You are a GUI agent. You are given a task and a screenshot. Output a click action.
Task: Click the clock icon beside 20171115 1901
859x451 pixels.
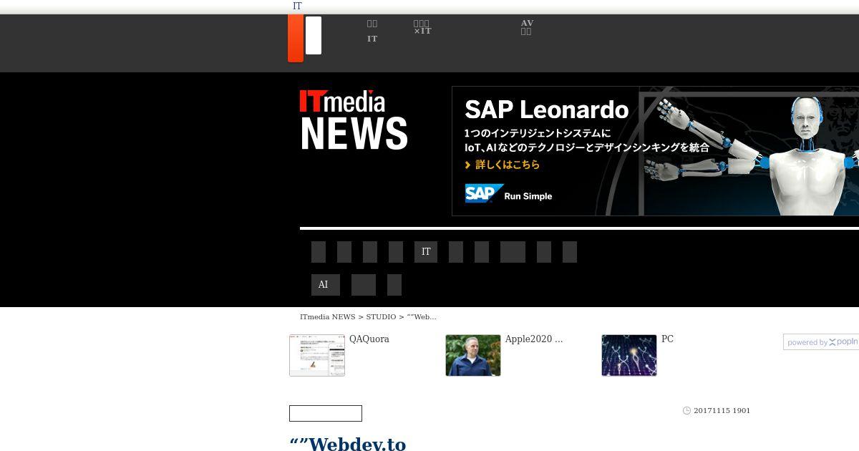[687, 411]
